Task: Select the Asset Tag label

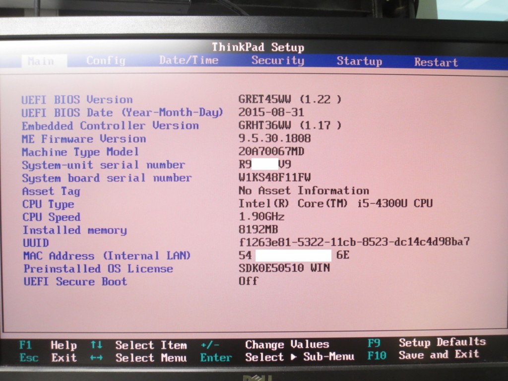Action: tap(51, 191)
